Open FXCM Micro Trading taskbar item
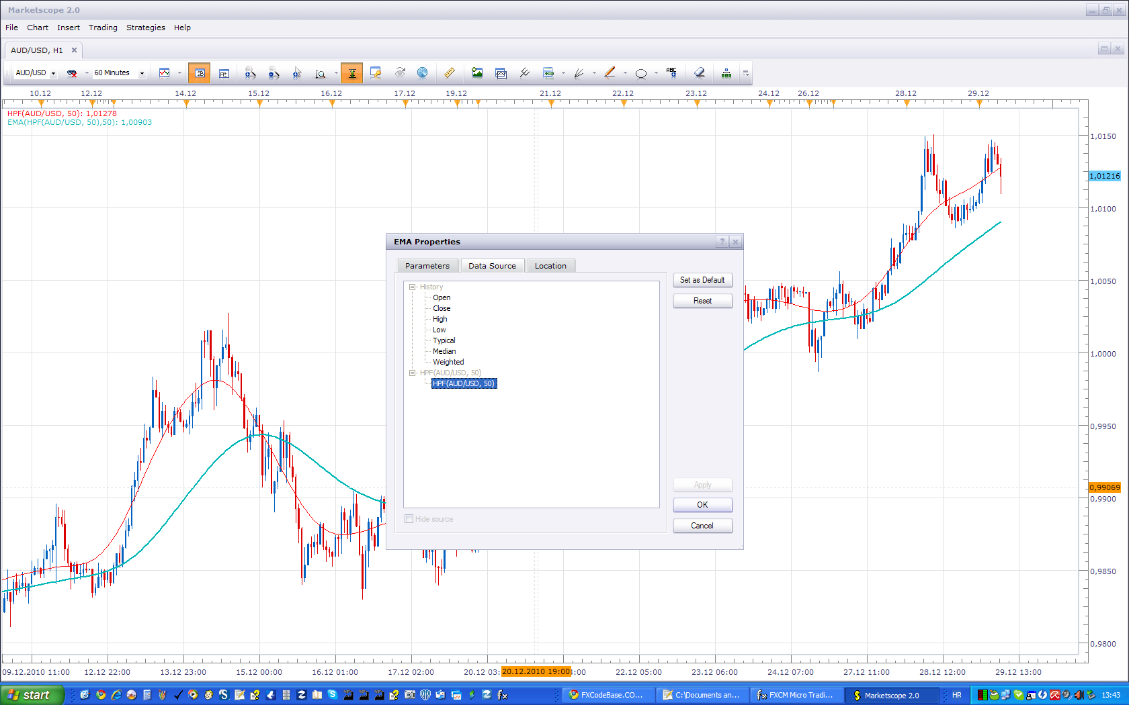 click(795, 695)
